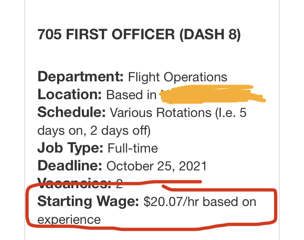Select the Flight Operations text
304x240 pixels.
click(178, 77)
